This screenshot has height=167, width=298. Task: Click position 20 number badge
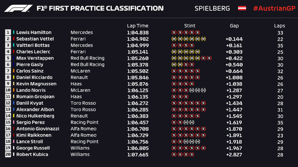click(x=8, y=154)
